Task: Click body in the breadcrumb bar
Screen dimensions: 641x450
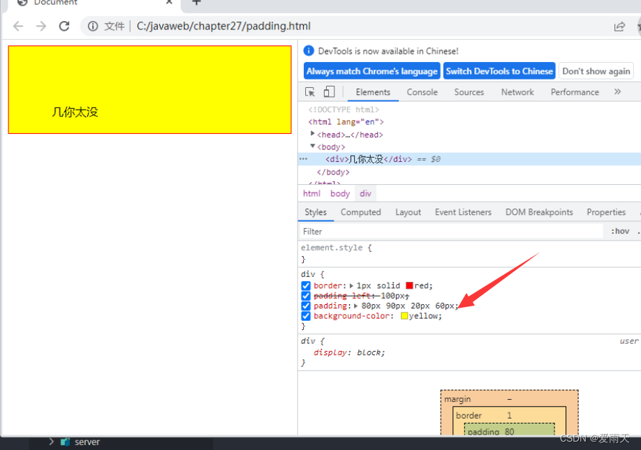Action: (x=340, y=193)
